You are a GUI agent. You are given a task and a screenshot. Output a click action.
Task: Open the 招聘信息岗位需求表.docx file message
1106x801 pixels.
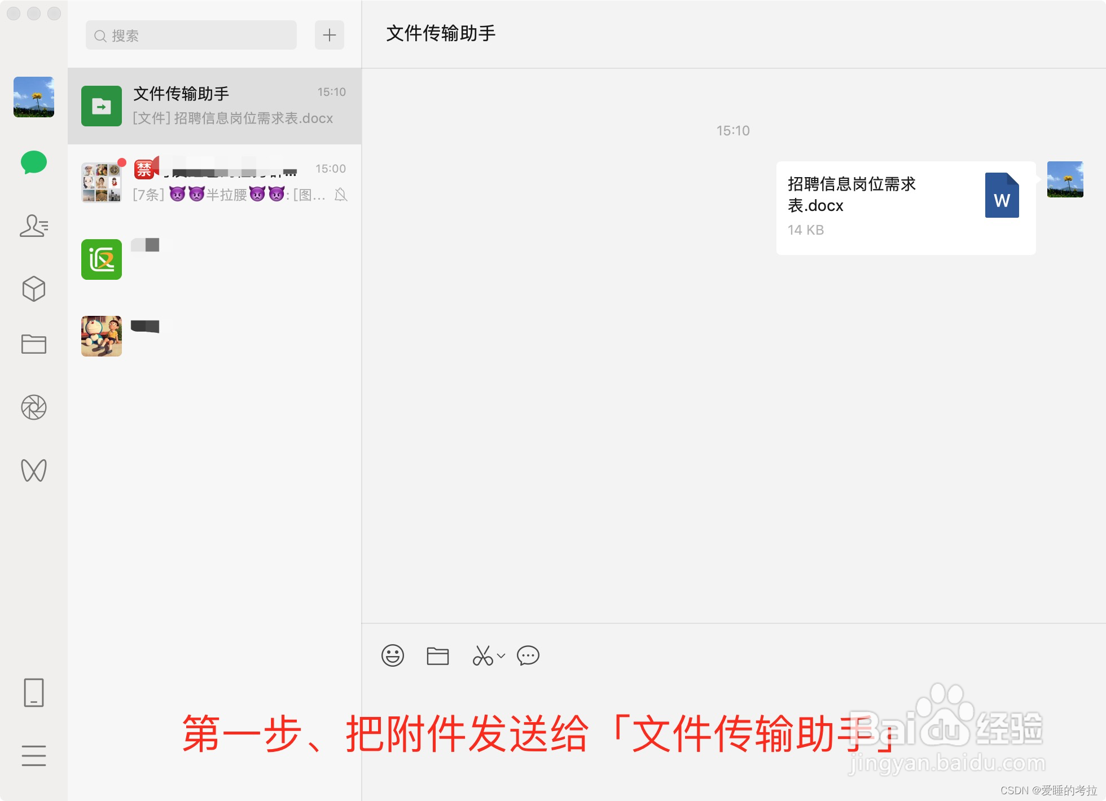(906, 208)
